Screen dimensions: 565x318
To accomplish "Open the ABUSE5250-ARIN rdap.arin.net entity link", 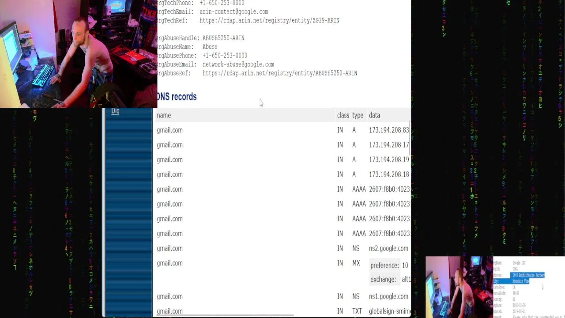I will [280, 73].
